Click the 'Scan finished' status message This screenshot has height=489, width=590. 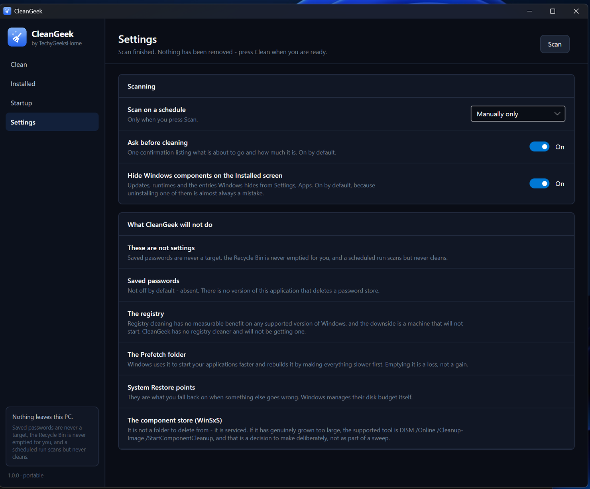[222, 52]
